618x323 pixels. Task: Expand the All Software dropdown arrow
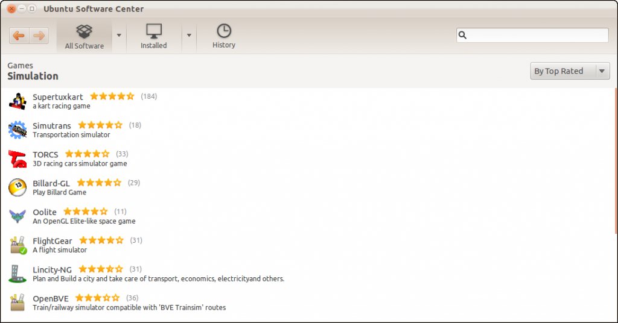(x=119, y=36)
